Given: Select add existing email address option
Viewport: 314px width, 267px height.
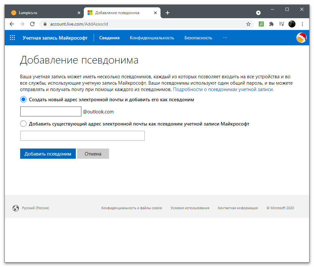Looking at the screenshot, I should (23, 124).
